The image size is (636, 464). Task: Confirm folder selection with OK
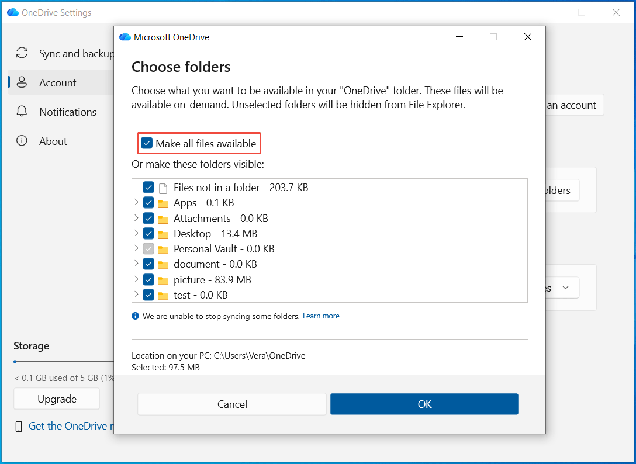[x=424, y=404]
